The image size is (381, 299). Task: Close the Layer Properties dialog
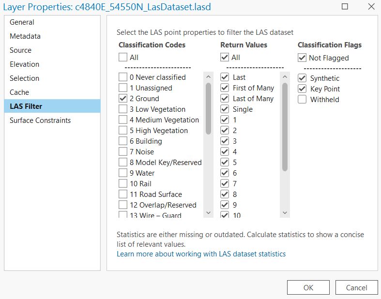[x=370, y=7]
